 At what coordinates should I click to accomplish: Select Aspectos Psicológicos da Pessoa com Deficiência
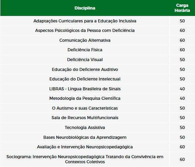(x=85, y=31)
